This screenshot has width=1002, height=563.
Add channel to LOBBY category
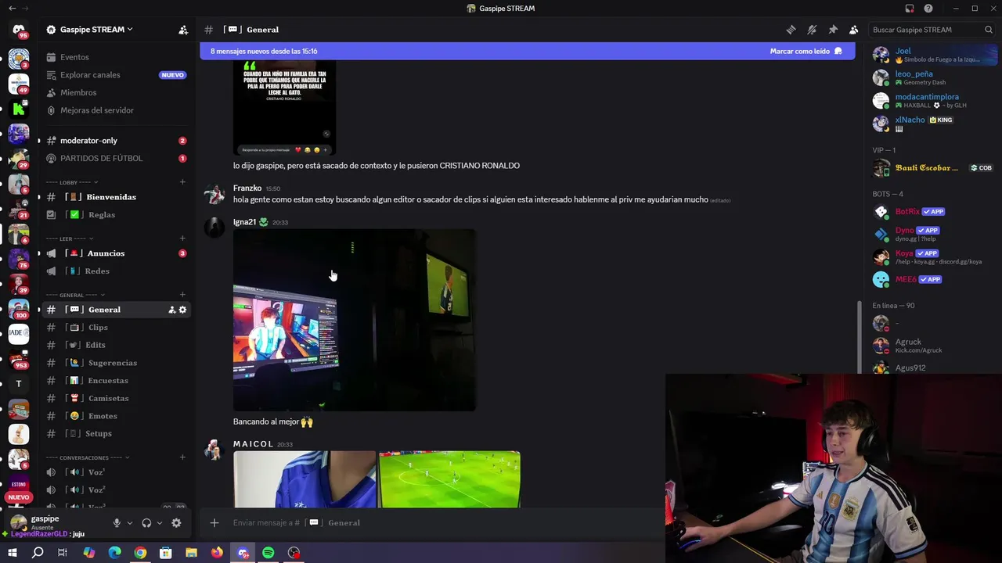click(x=182, y=182)
